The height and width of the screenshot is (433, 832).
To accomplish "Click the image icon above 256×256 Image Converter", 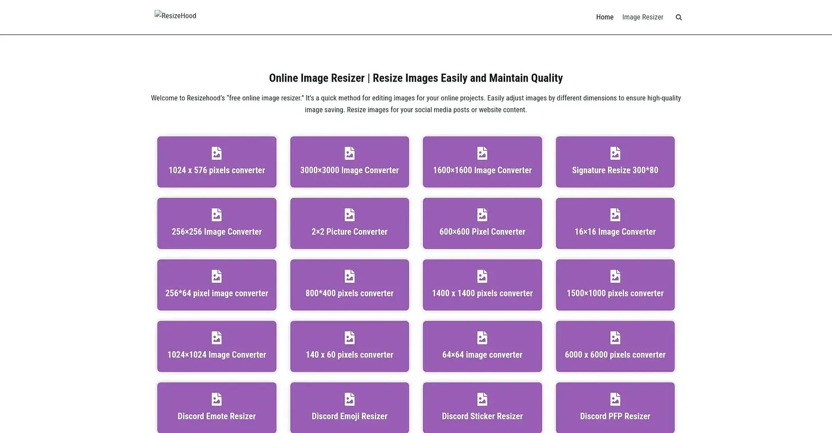I will pos(216,215).
